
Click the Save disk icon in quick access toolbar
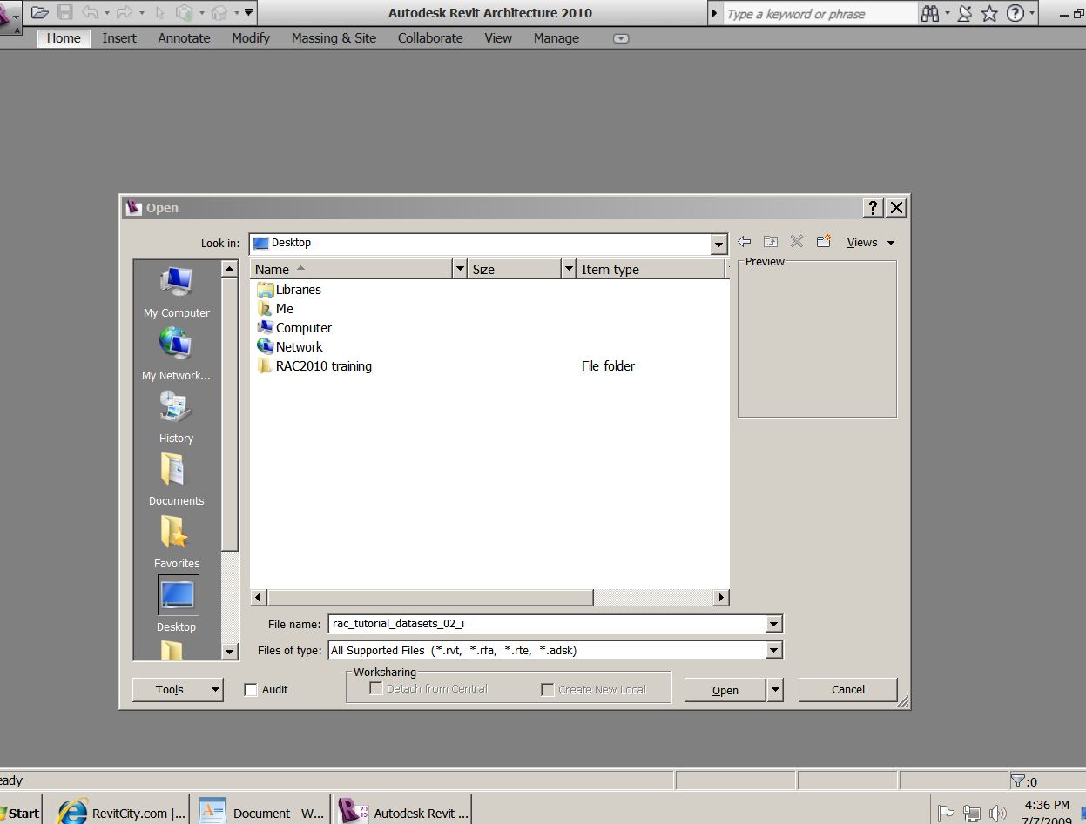click(x=65, y=12)
